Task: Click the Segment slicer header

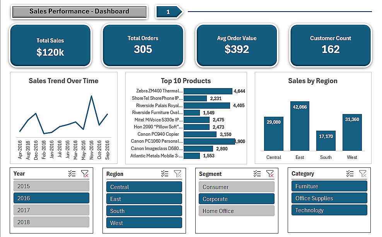Action: tap(210, 174)
